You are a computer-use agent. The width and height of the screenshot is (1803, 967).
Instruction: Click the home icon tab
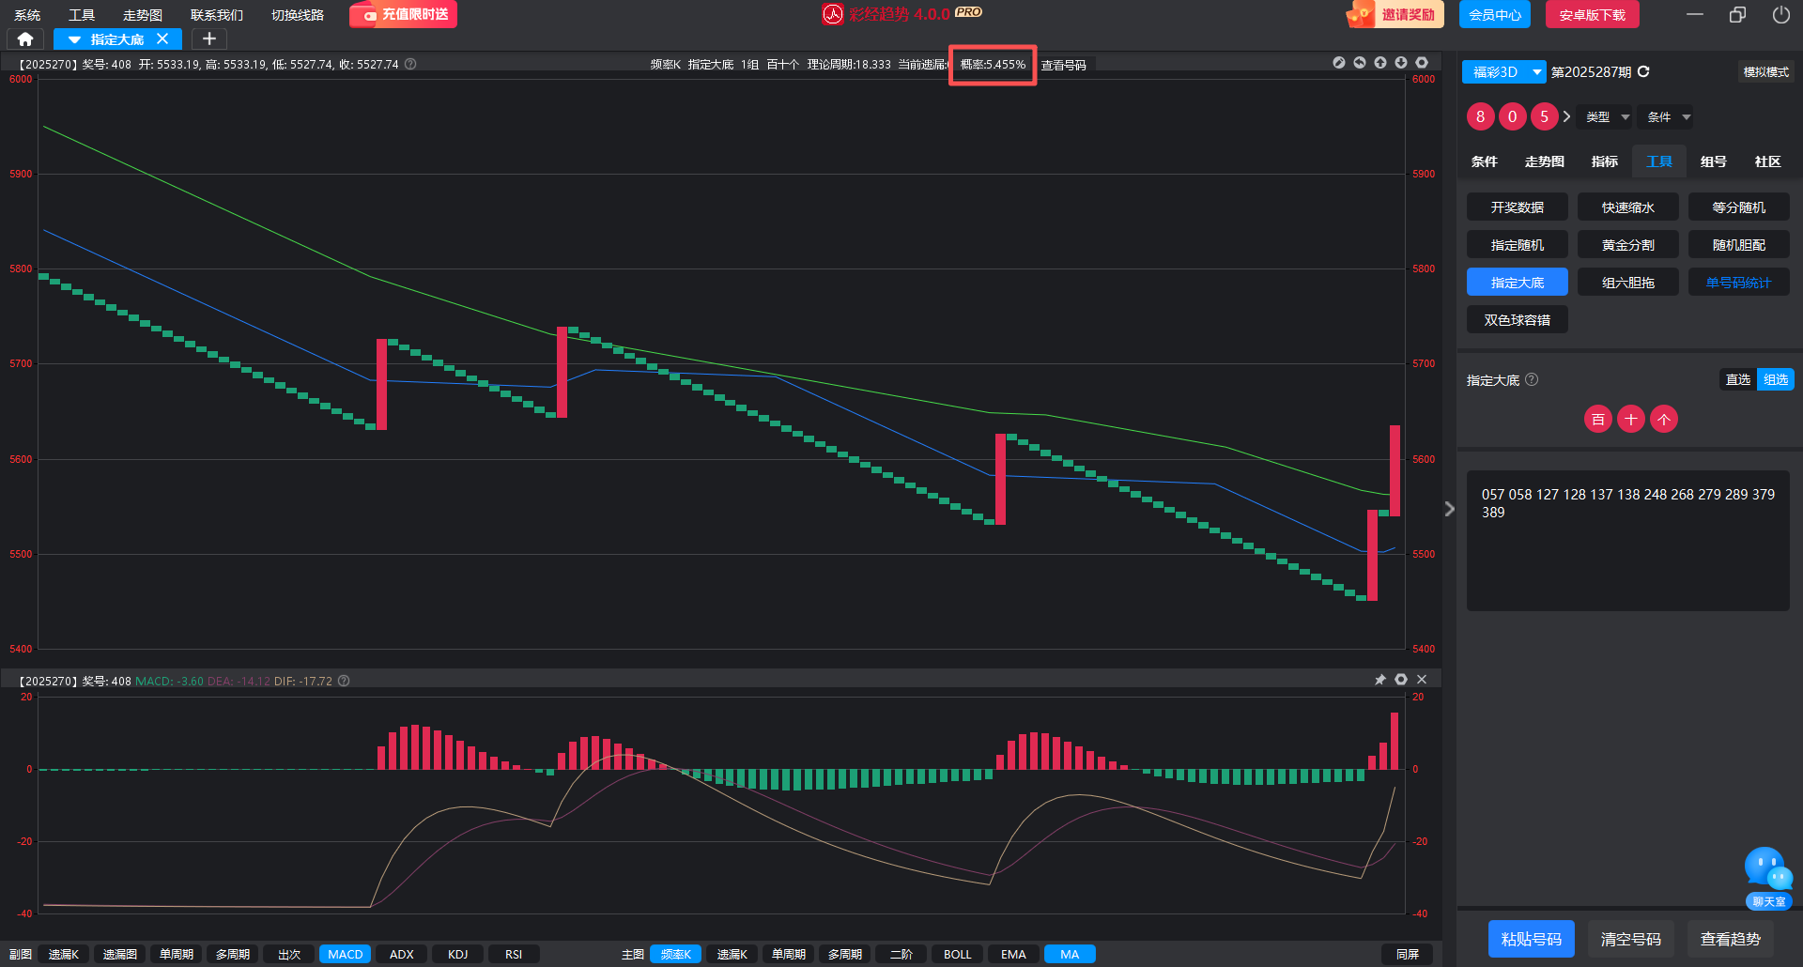(25, 39)
